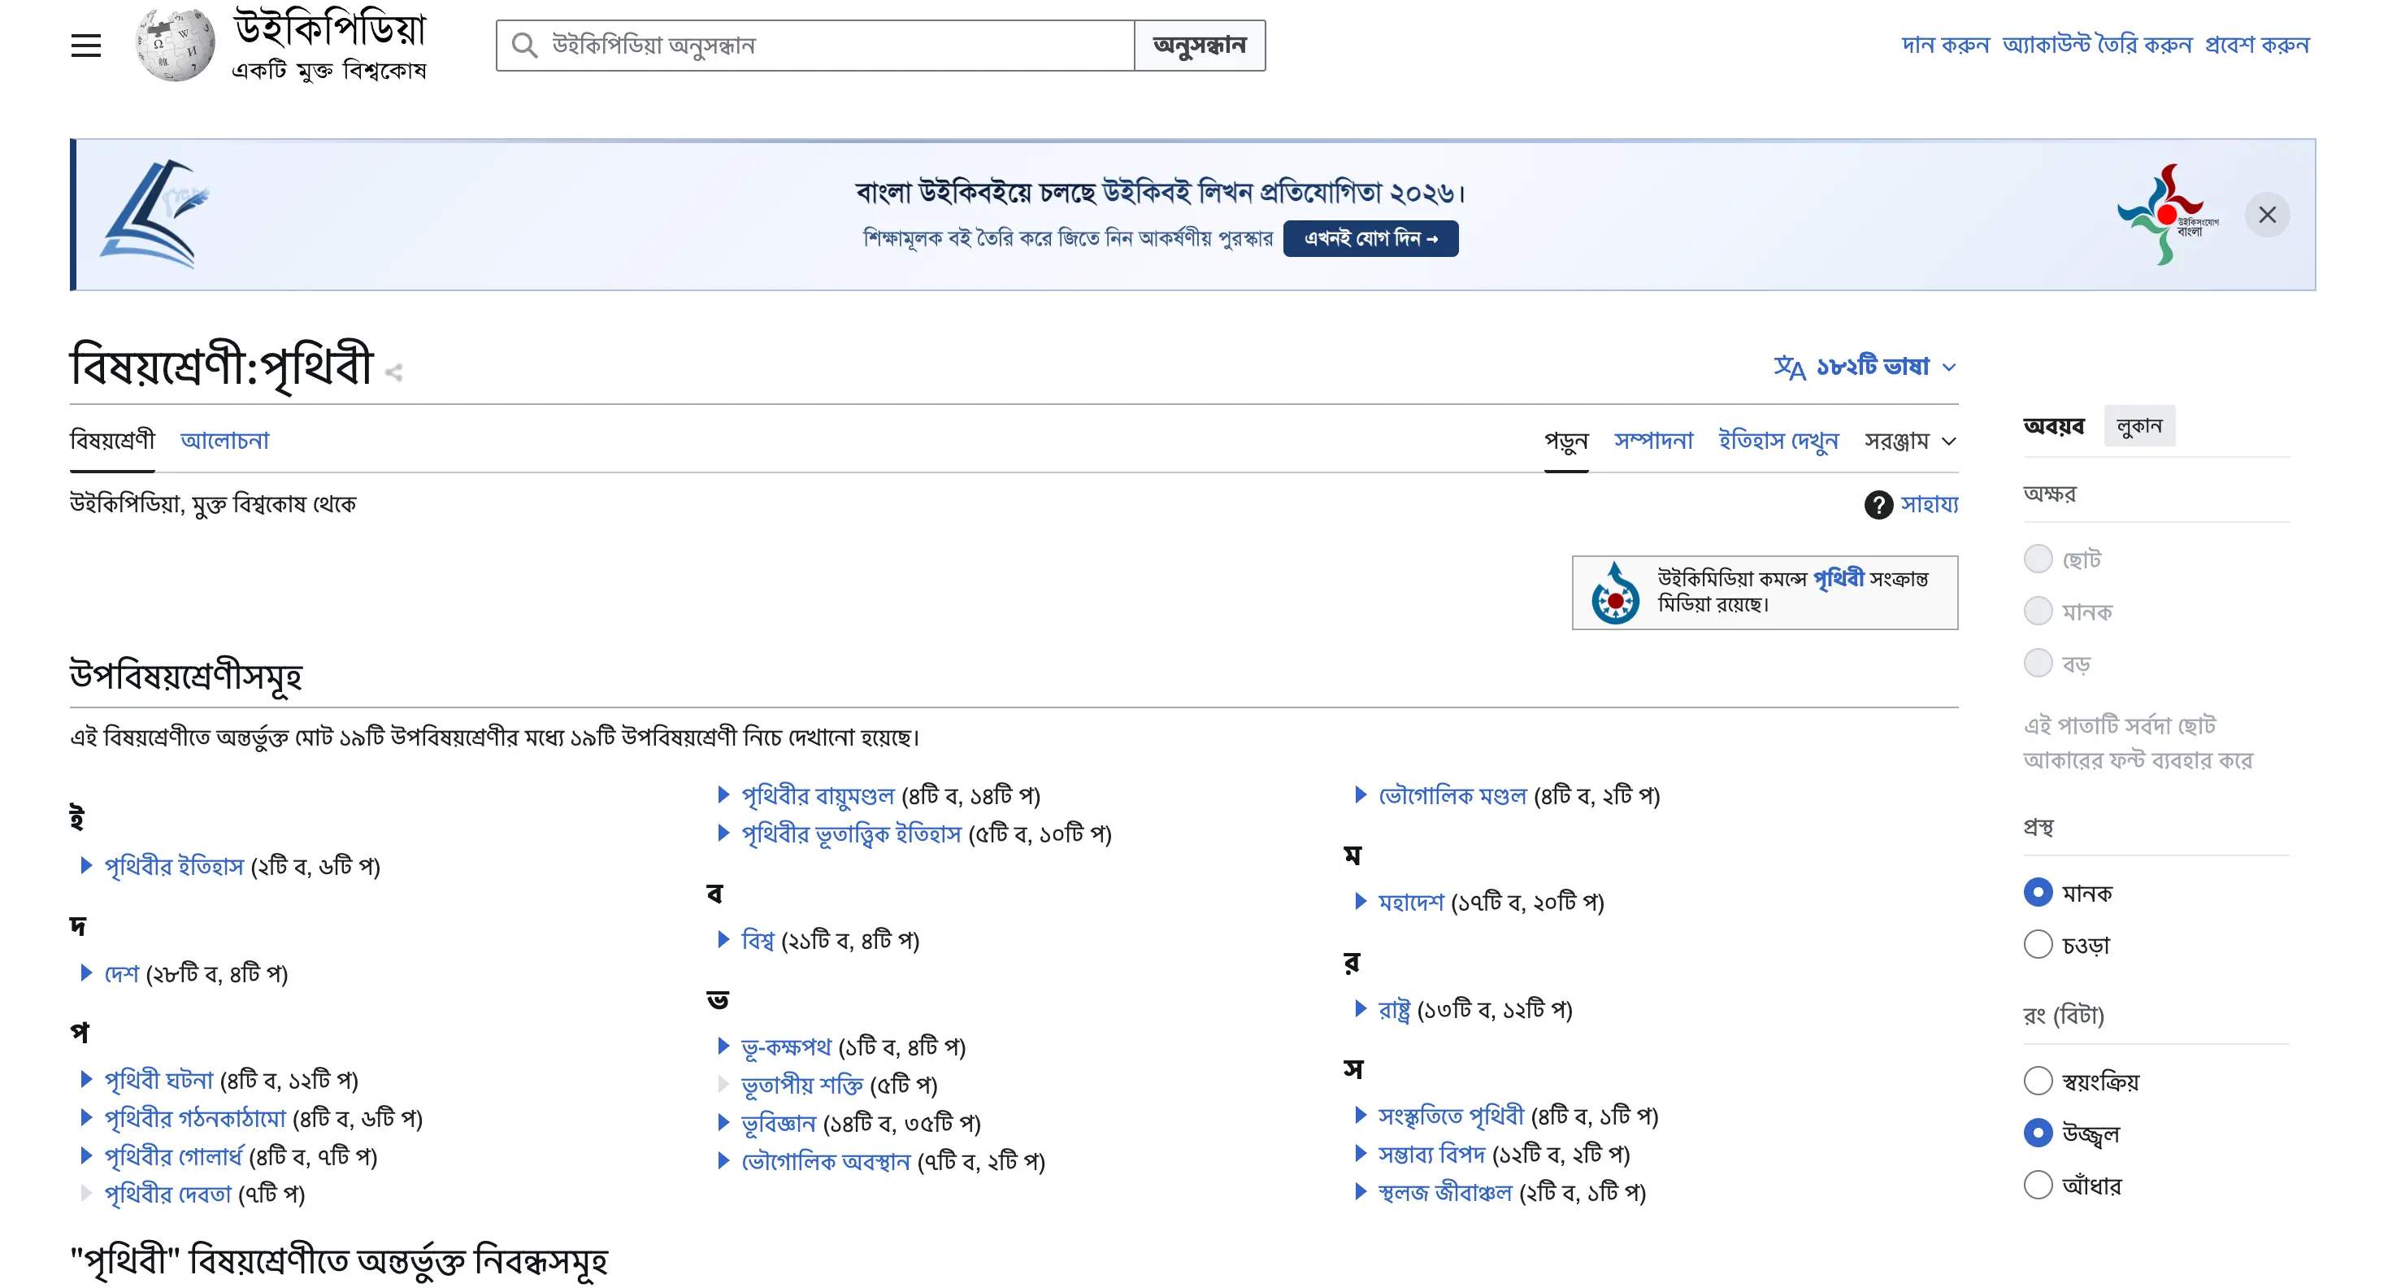
Task: Click the search magnifier icon
Action: pyautogui.click(x=523, y=46)
